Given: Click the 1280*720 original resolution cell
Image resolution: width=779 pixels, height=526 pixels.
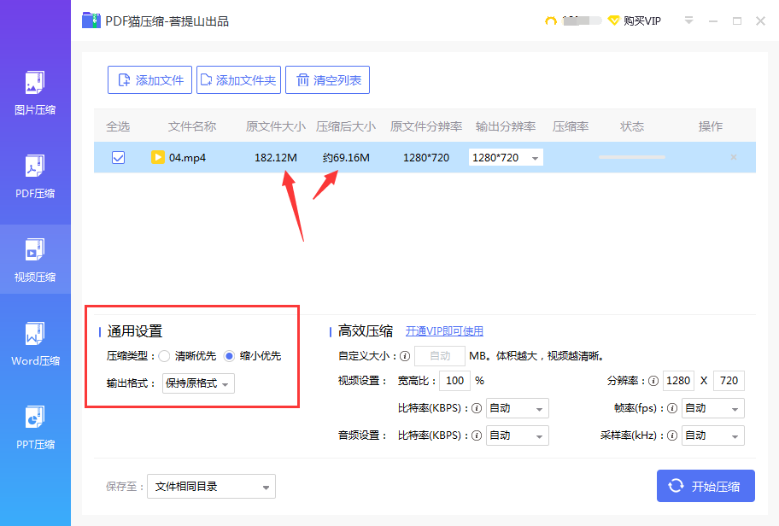Looking at the screenshot, I should click(x=425, y=157).
